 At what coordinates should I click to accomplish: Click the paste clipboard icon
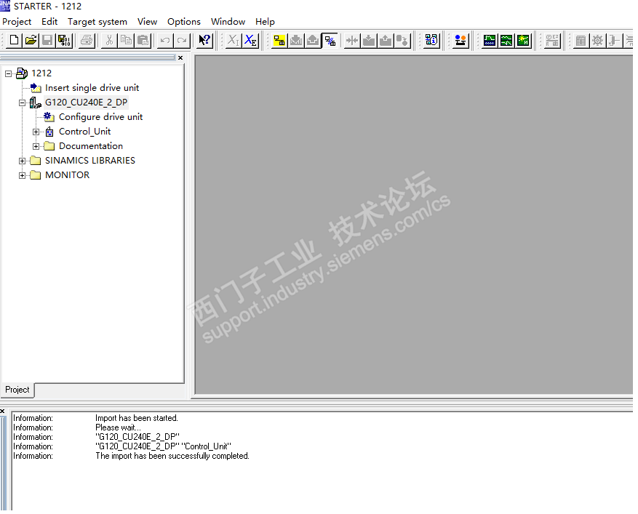[143, 40]
